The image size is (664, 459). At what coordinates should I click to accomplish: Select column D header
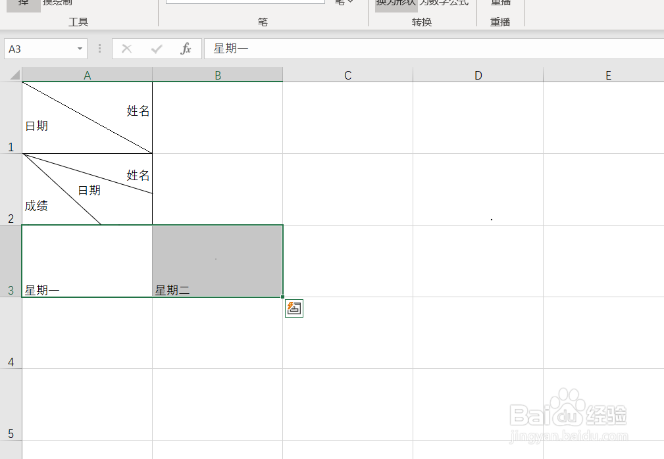[478, 75]
